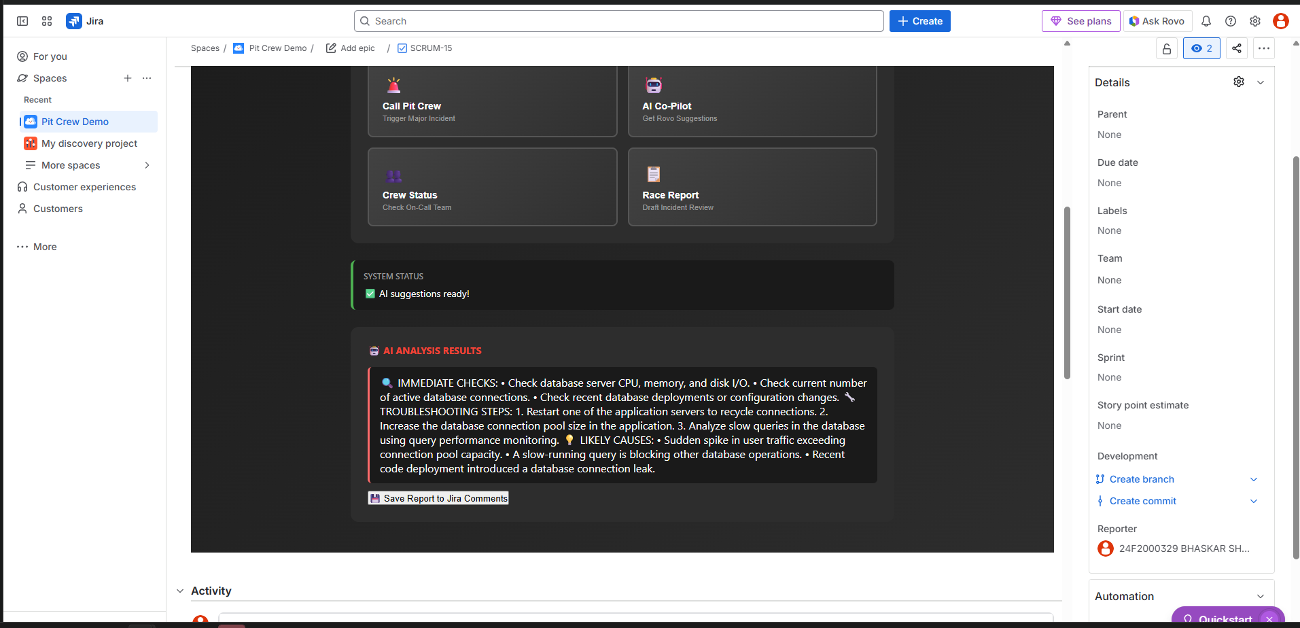
Task: Click the Story point estimate None value
Action: pyautogui.click(x=1109, y=425)
